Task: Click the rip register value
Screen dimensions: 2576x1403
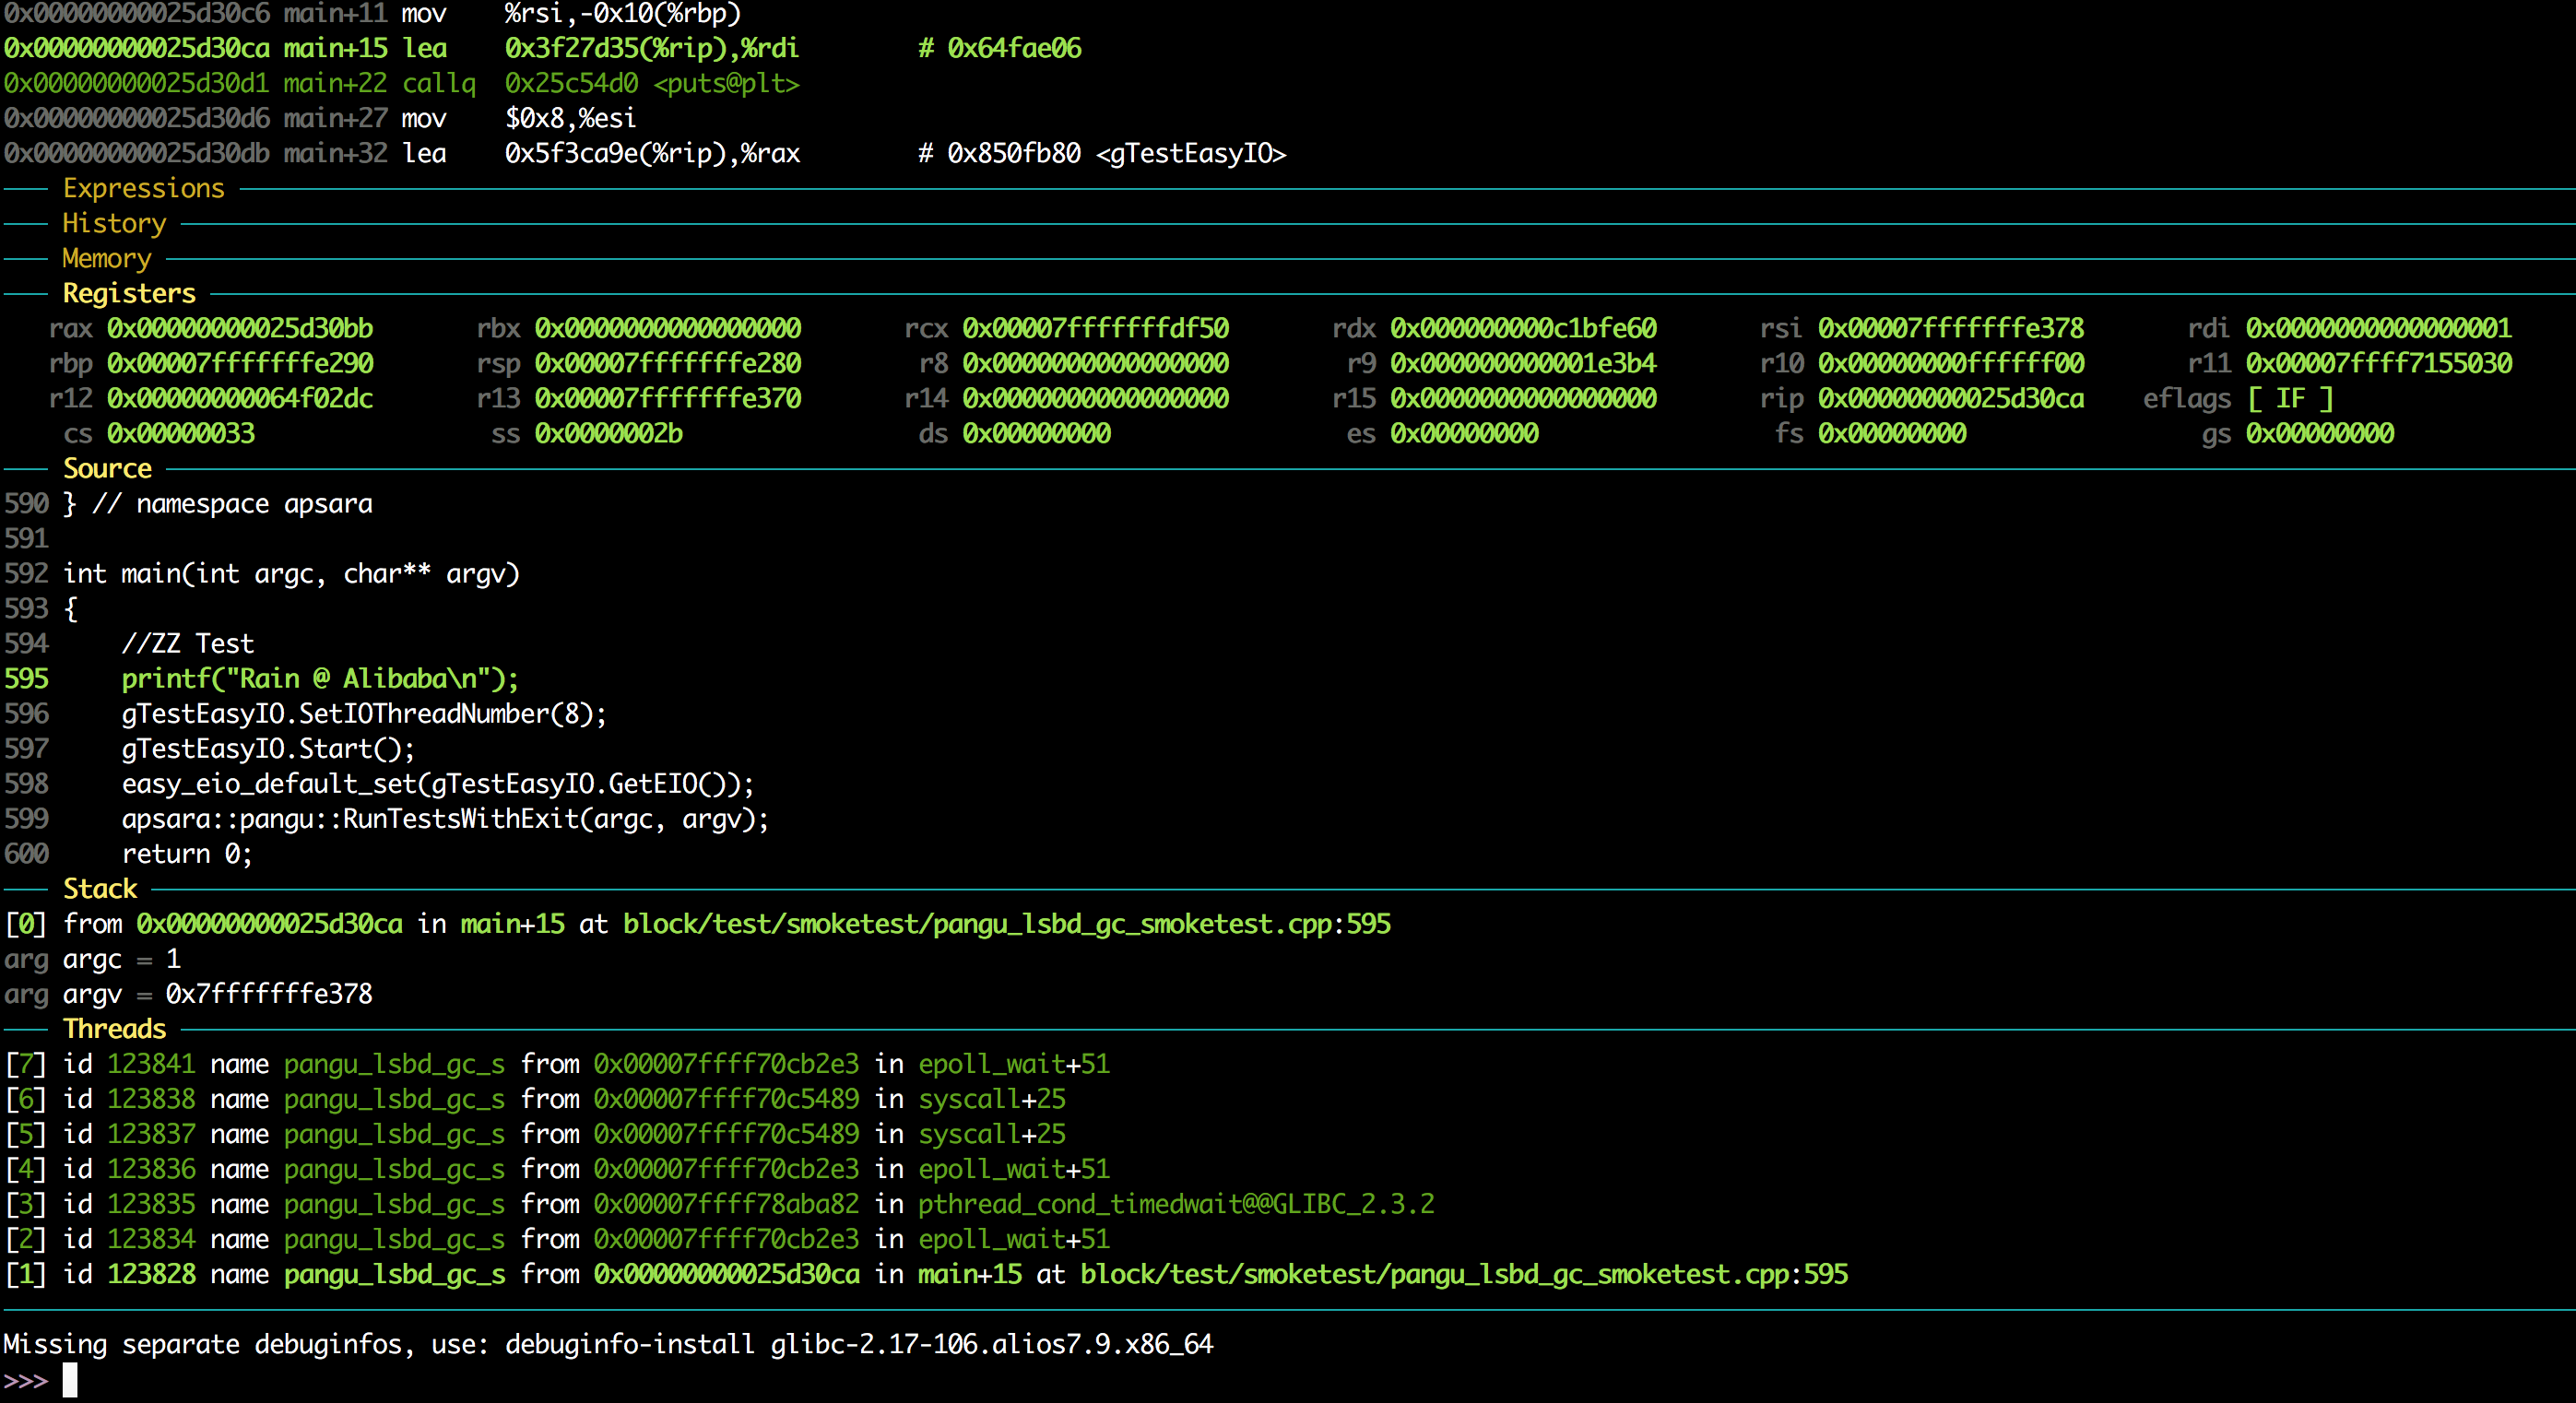Action: [x=1950, y=398]
